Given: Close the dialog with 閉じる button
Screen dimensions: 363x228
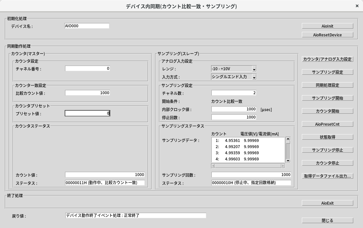Looking at the screenshot, I should click(327, 221).
